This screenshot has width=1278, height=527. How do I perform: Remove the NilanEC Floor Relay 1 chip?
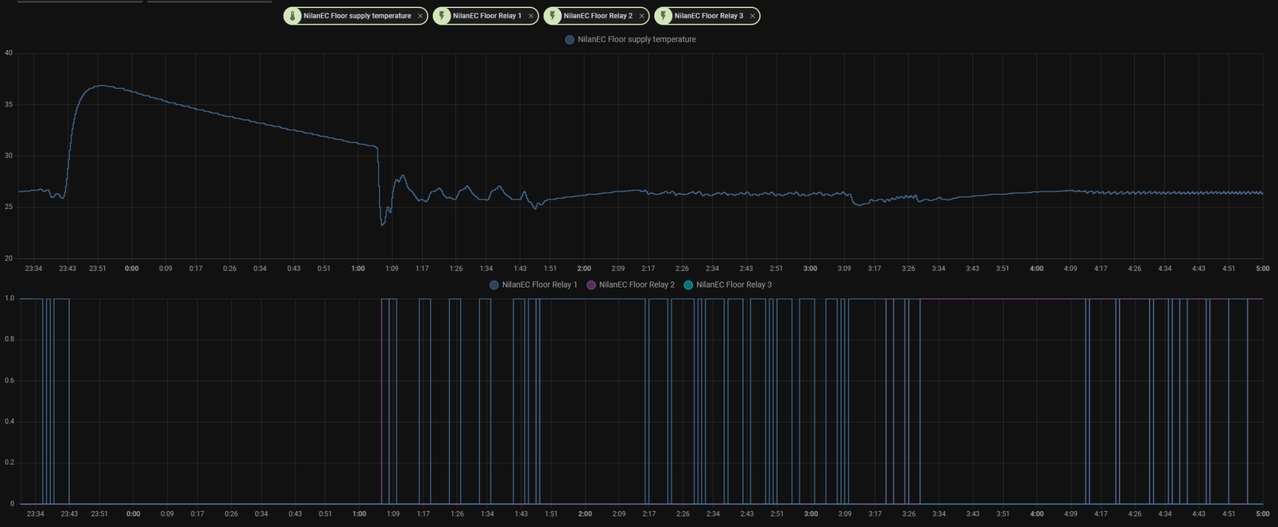tap(531, 16)
